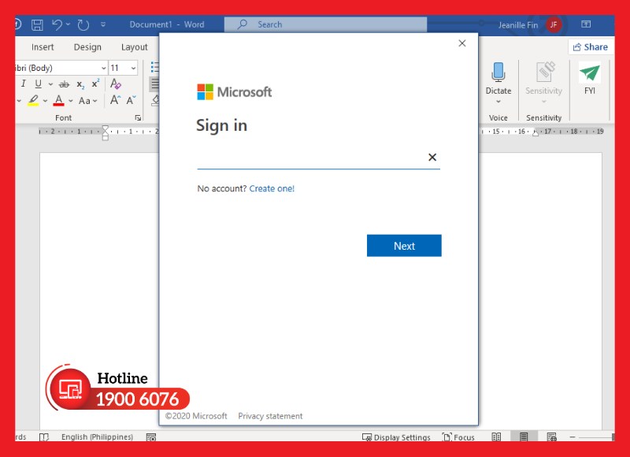Open Ribbon Display Options icon
Screen dimensions: 630x457
pos(586,24)
